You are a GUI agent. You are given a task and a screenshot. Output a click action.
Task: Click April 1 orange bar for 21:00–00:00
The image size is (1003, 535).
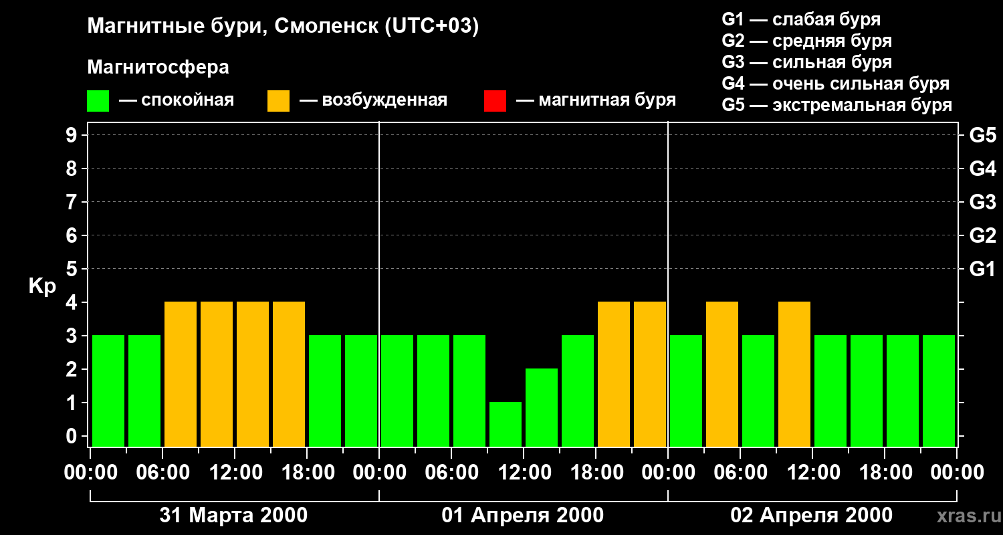tap(650, 374)
